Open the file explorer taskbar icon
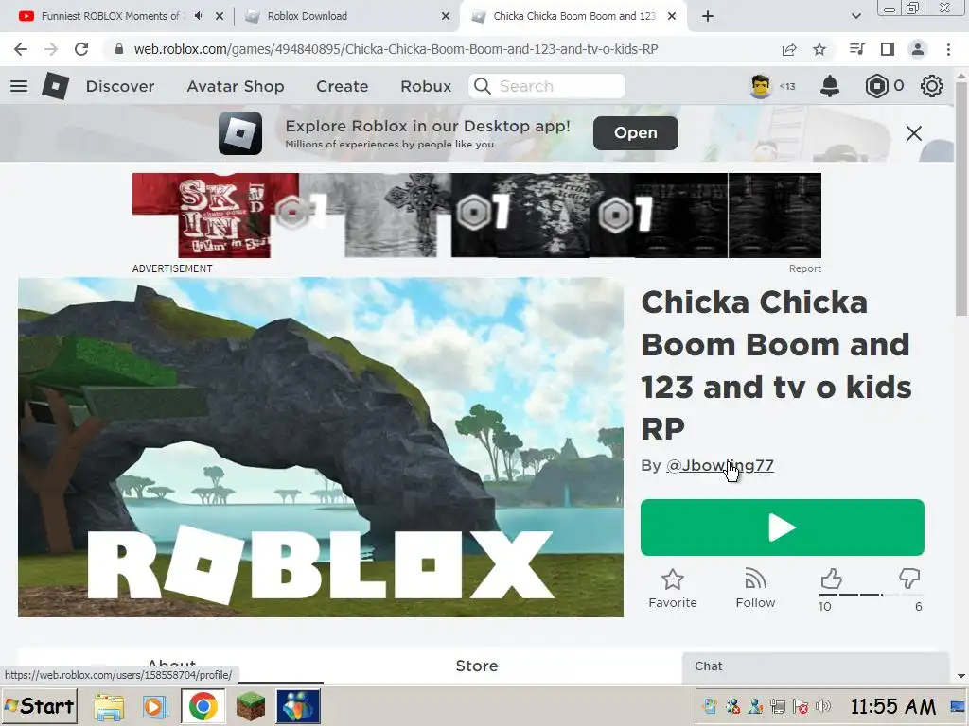Screen dimensions: 969x726 (109, 707)
